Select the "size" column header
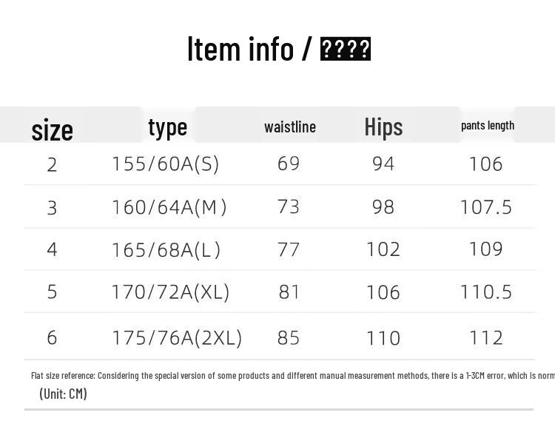The width and height of the screenshot is (555, 421). tap(53, 130)
